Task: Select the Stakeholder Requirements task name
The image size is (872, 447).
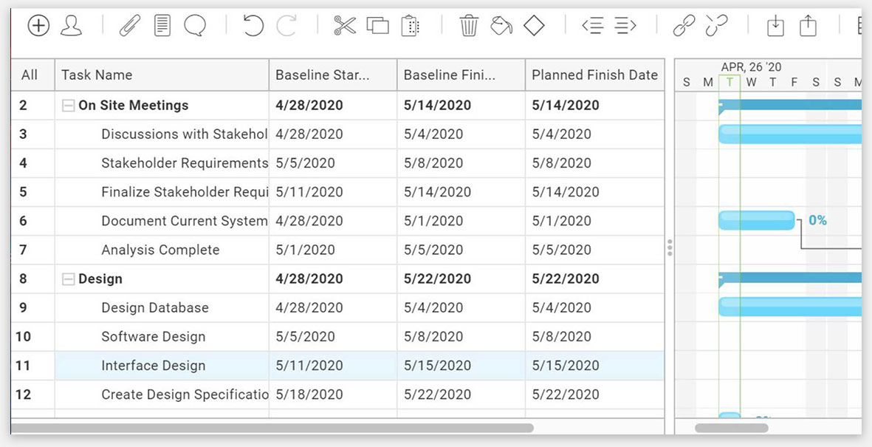Action: pyautogui.click(x=185, y=163)
